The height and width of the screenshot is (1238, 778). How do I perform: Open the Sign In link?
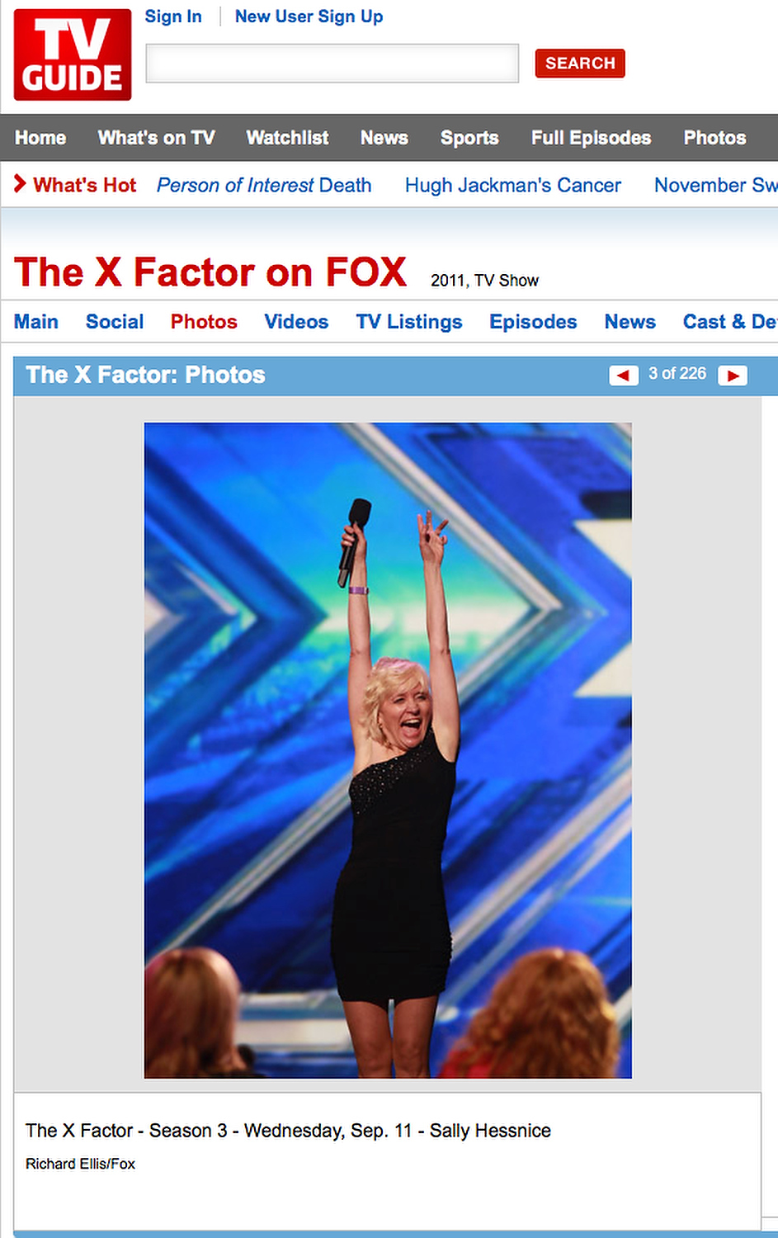[x=173, y=17]
